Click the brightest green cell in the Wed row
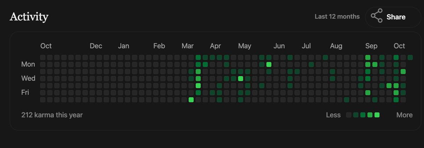Image resolution: width=424 pixels, height=148 pixels. [x=241, y=79]
